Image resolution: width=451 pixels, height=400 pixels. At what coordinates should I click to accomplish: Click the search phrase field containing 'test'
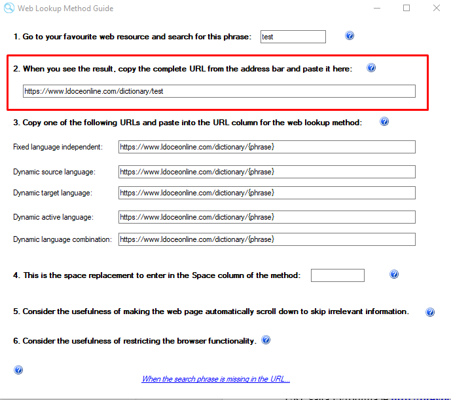293,37
